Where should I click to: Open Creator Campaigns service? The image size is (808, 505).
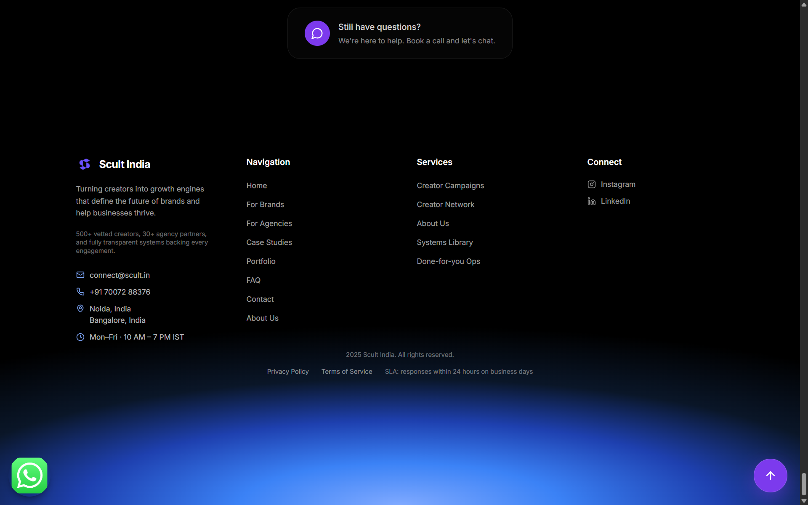coord(450,186)
